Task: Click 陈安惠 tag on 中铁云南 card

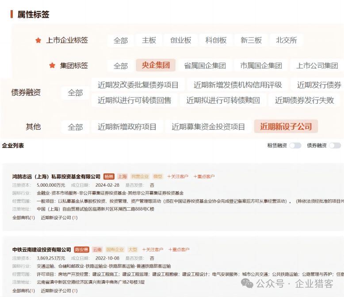Action: tap(82, 250)
